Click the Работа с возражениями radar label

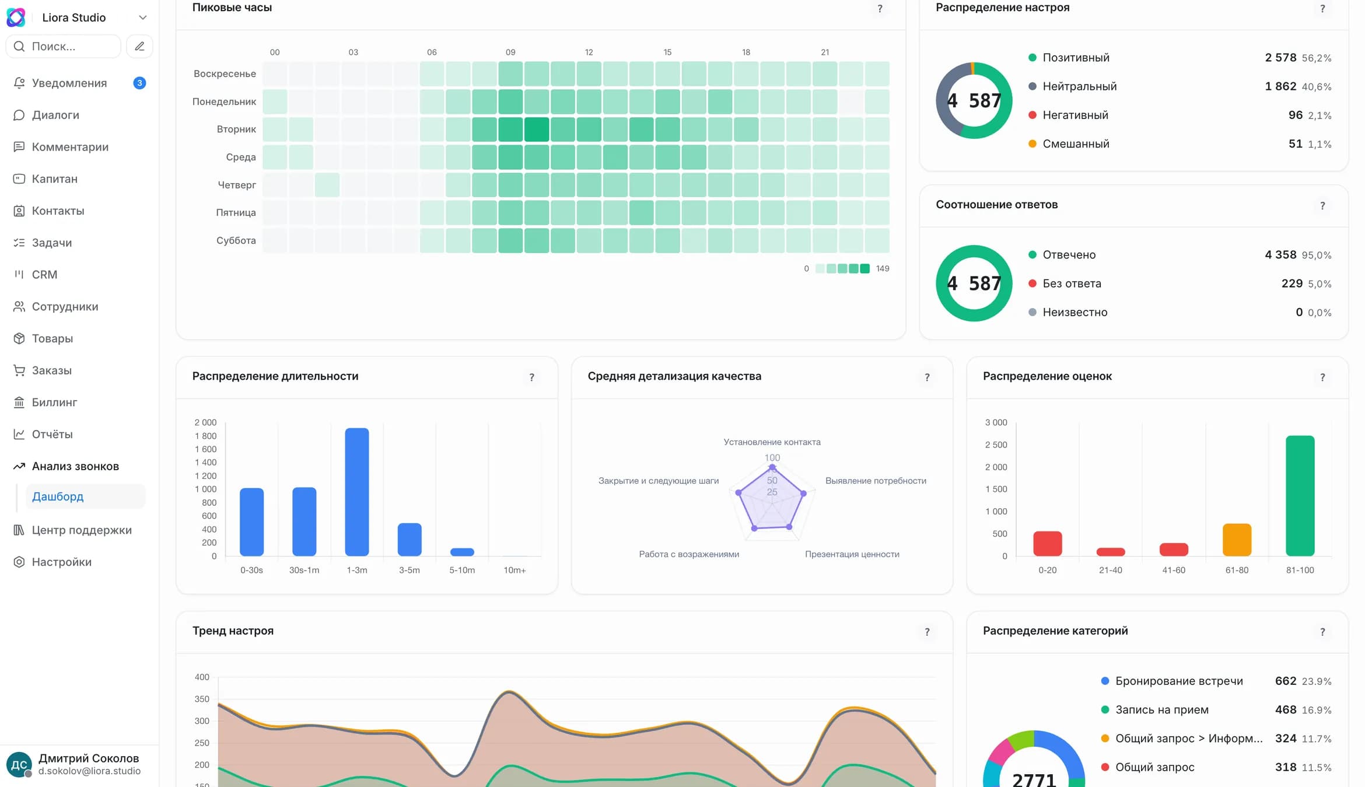pos(689,554)
